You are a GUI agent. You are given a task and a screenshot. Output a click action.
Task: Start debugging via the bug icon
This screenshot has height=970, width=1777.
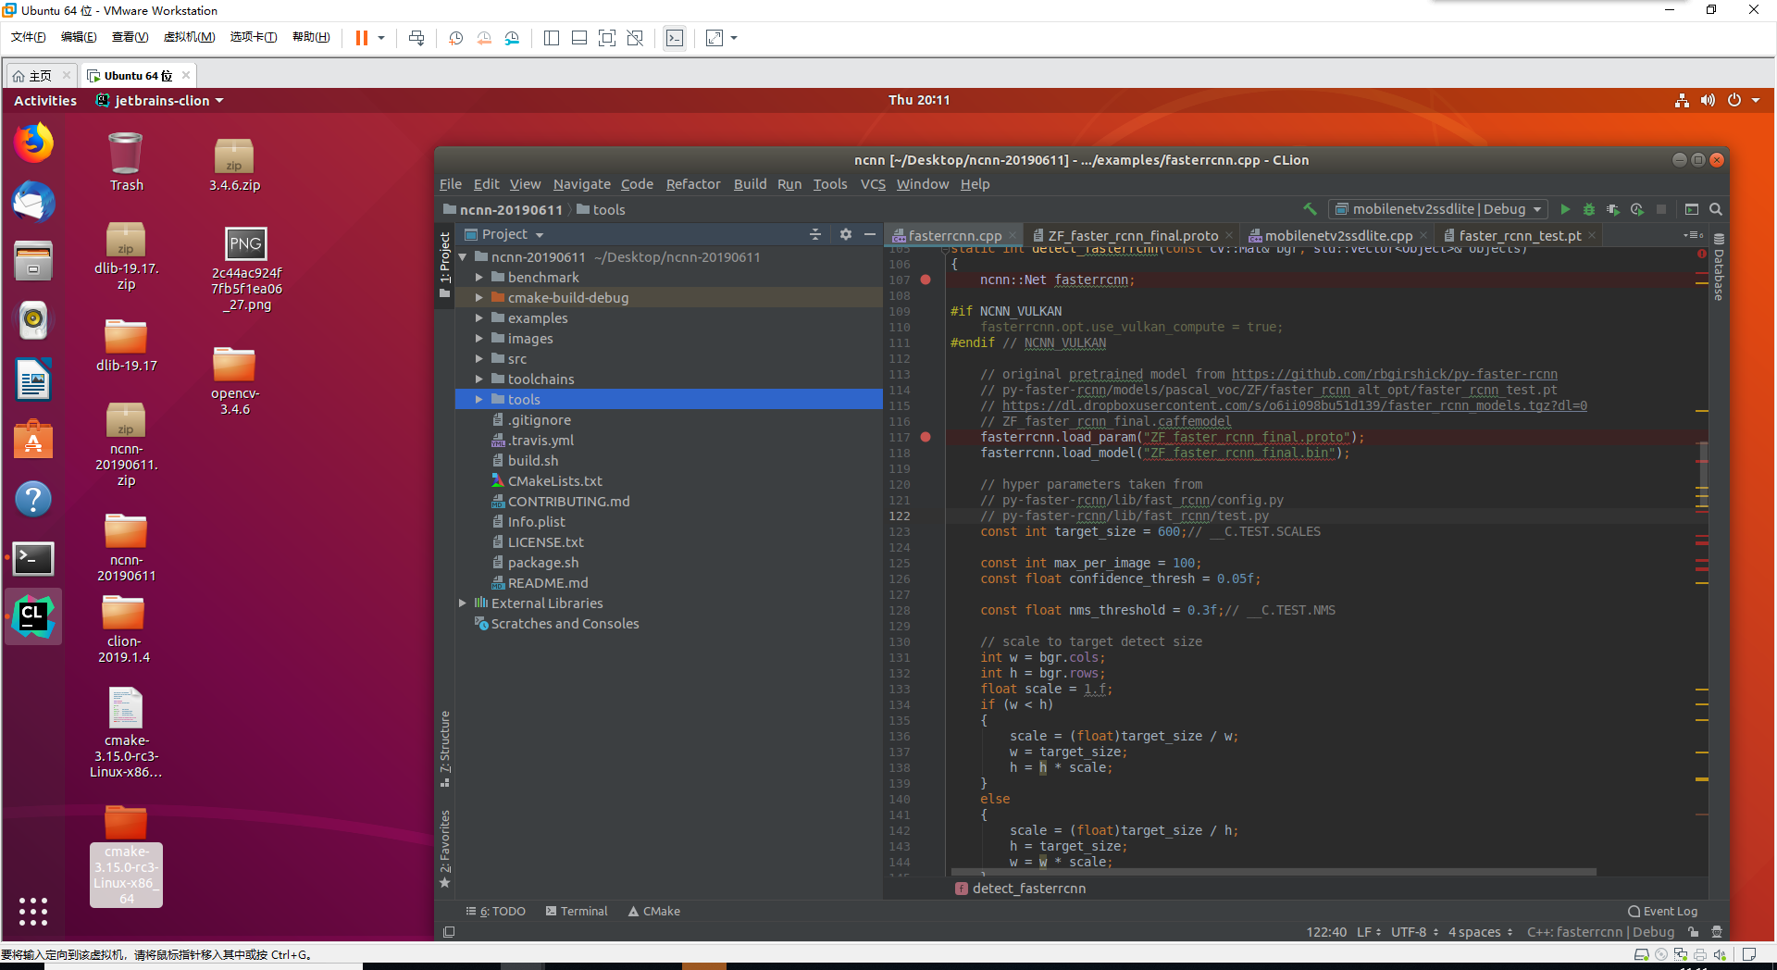click(1589, 209)
